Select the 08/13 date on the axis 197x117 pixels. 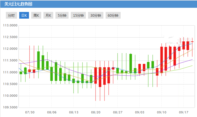click(74, 113)
